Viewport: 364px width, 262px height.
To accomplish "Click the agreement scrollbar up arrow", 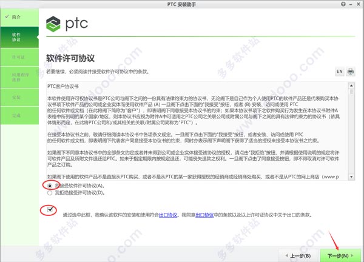I will pyautogui.click(x=351, y=86).
